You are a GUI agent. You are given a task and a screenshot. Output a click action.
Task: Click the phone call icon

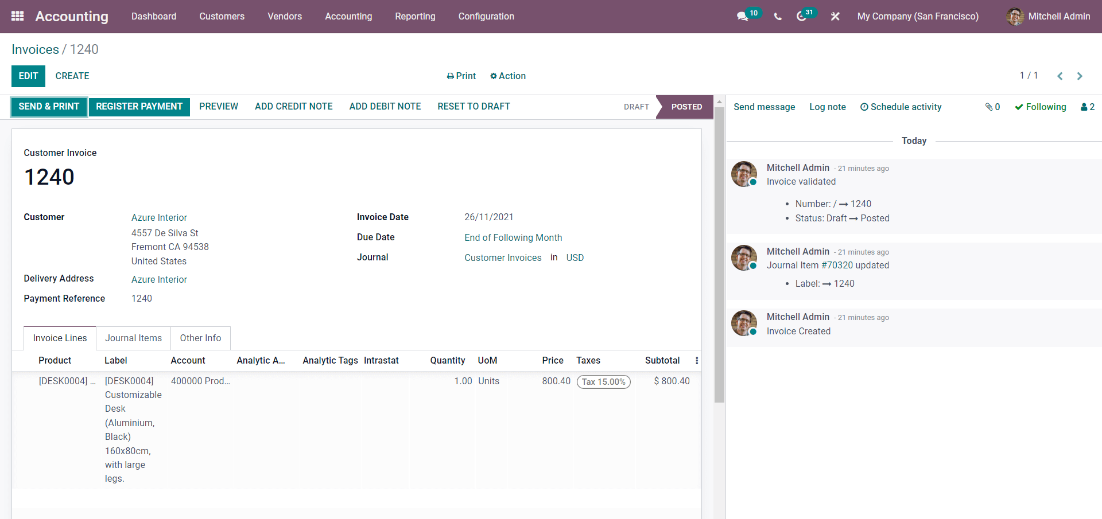pyautogui.click(x=778, y=17)
